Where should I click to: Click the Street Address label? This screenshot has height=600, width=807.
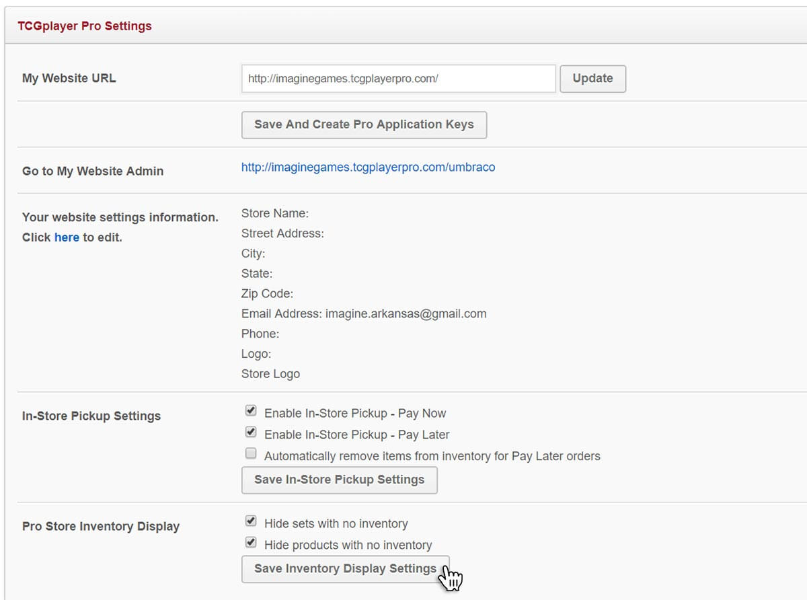click(x=282, y=234)
